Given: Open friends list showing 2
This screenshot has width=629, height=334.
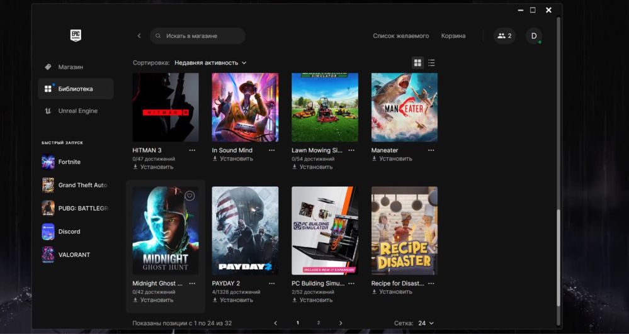Looking at the screenshot, I should 504,36.
